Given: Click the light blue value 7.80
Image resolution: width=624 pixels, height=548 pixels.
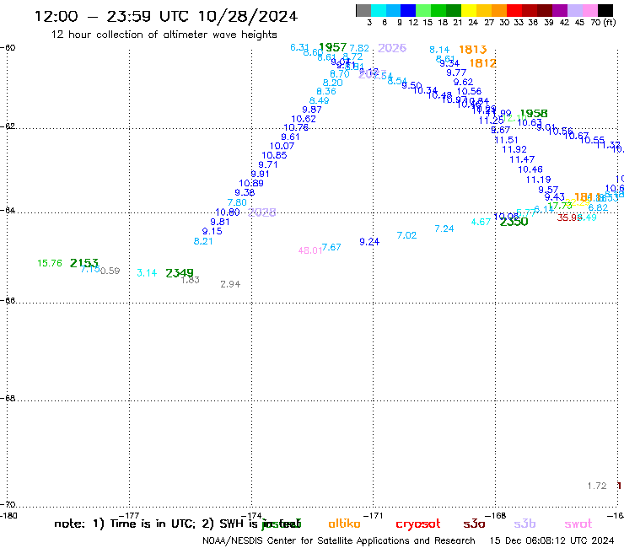Looking at the screenshot, I should [237, 202].
